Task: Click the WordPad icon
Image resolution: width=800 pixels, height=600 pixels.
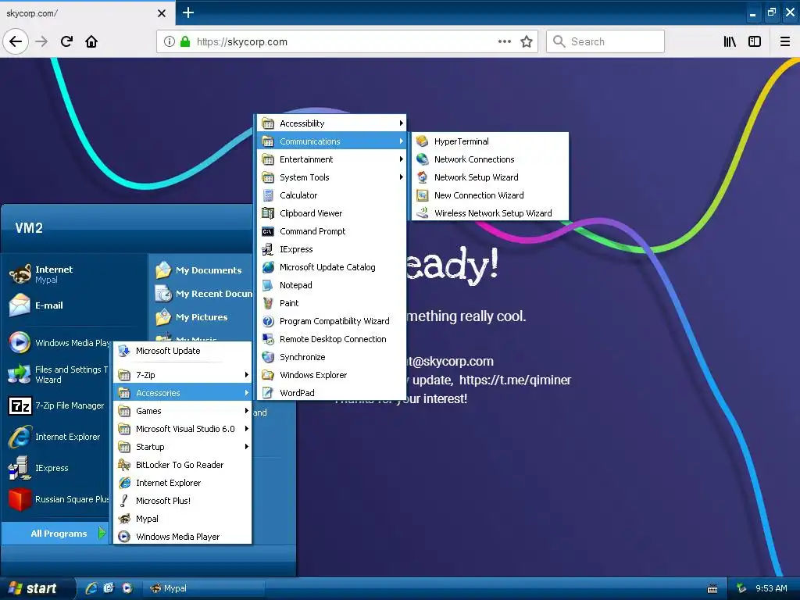Action: (x=268, y=393)
